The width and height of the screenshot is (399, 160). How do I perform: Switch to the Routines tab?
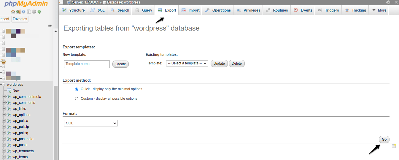pos(277,10)
